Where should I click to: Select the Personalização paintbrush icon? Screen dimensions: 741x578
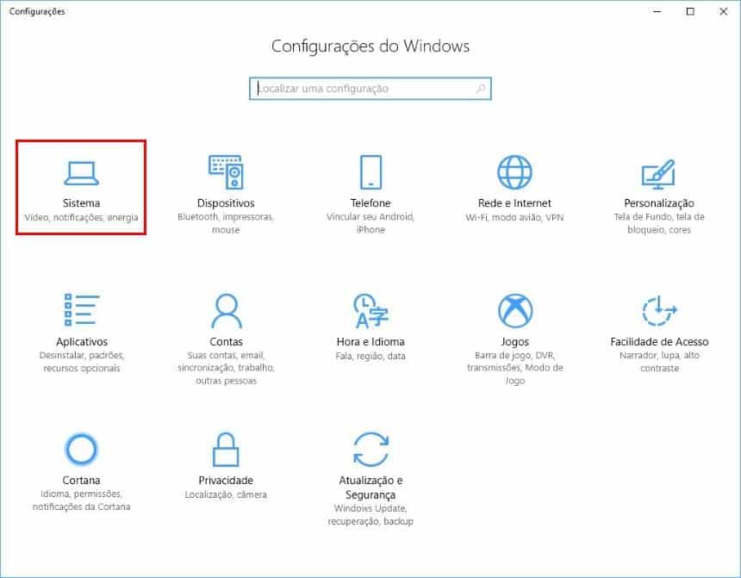[659, 174]
